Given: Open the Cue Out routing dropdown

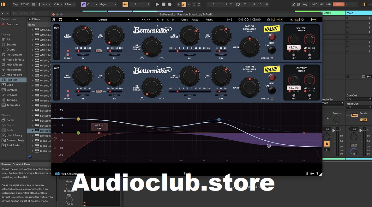Looking at the screenshot, I should coord(359,99).
